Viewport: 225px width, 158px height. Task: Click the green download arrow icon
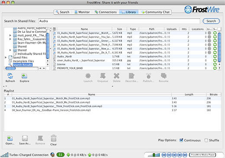pos(68,155)
